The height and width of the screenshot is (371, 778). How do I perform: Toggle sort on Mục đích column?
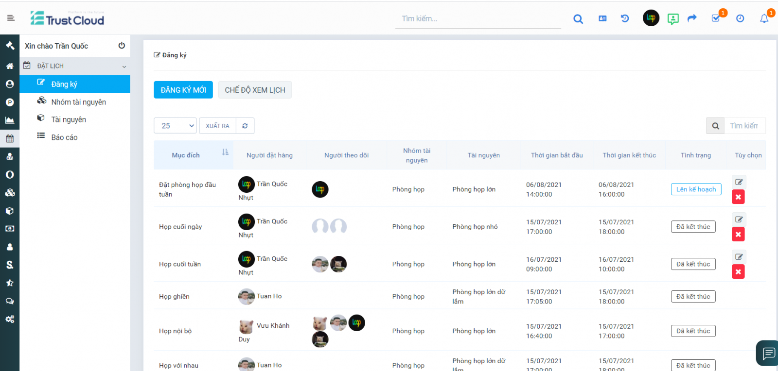tap(225, 152)
